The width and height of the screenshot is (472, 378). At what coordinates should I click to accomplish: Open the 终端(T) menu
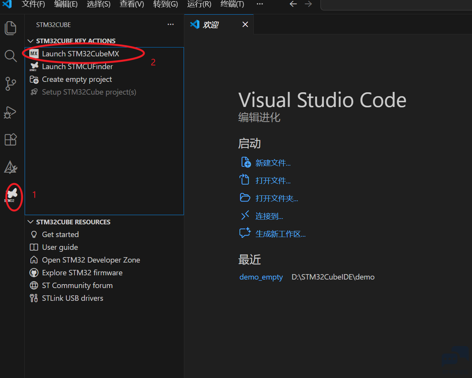(232, 4)
